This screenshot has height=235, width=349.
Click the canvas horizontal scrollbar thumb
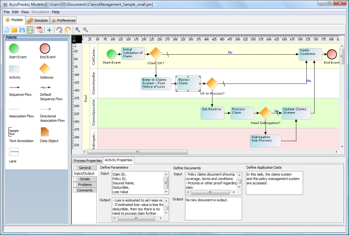click(x=138, y=152)
